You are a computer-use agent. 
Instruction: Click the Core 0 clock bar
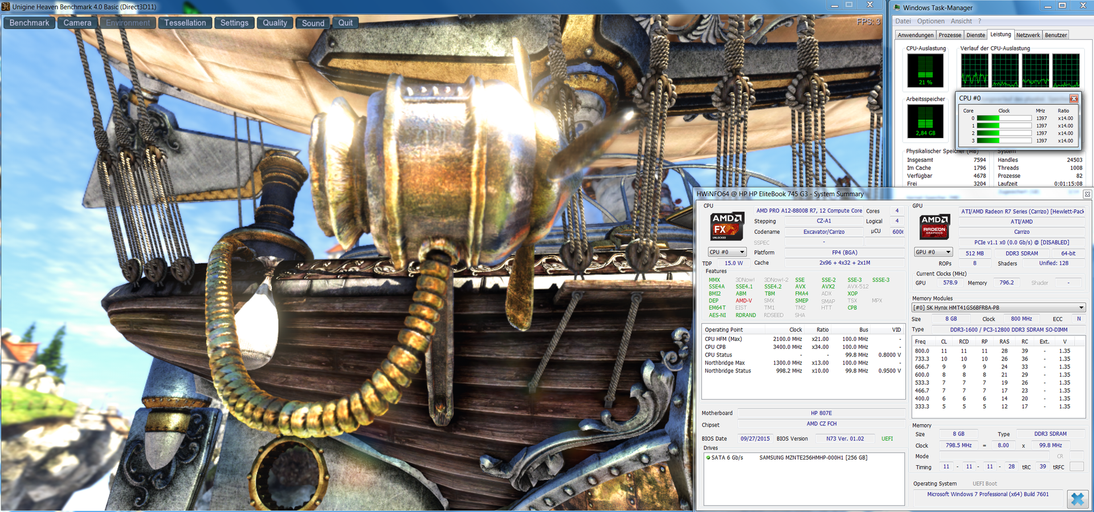click(1004, 119)
